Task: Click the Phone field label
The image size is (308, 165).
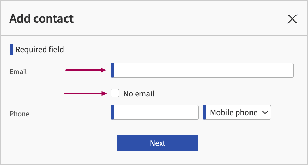Action: pyautogui.click(x=20, y=114)
